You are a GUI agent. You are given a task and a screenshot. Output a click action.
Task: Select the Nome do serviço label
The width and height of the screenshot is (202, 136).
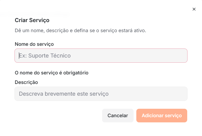click(x=34, y=44)
